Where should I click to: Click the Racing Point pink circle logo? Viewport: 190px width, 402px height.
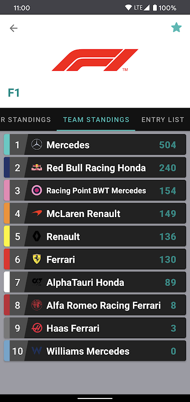[x=37, y=190]
